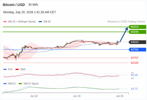Click the MACD blue legend marker
Image resolution: width=147 pixels, height=100 pixels.
[5, 84]
